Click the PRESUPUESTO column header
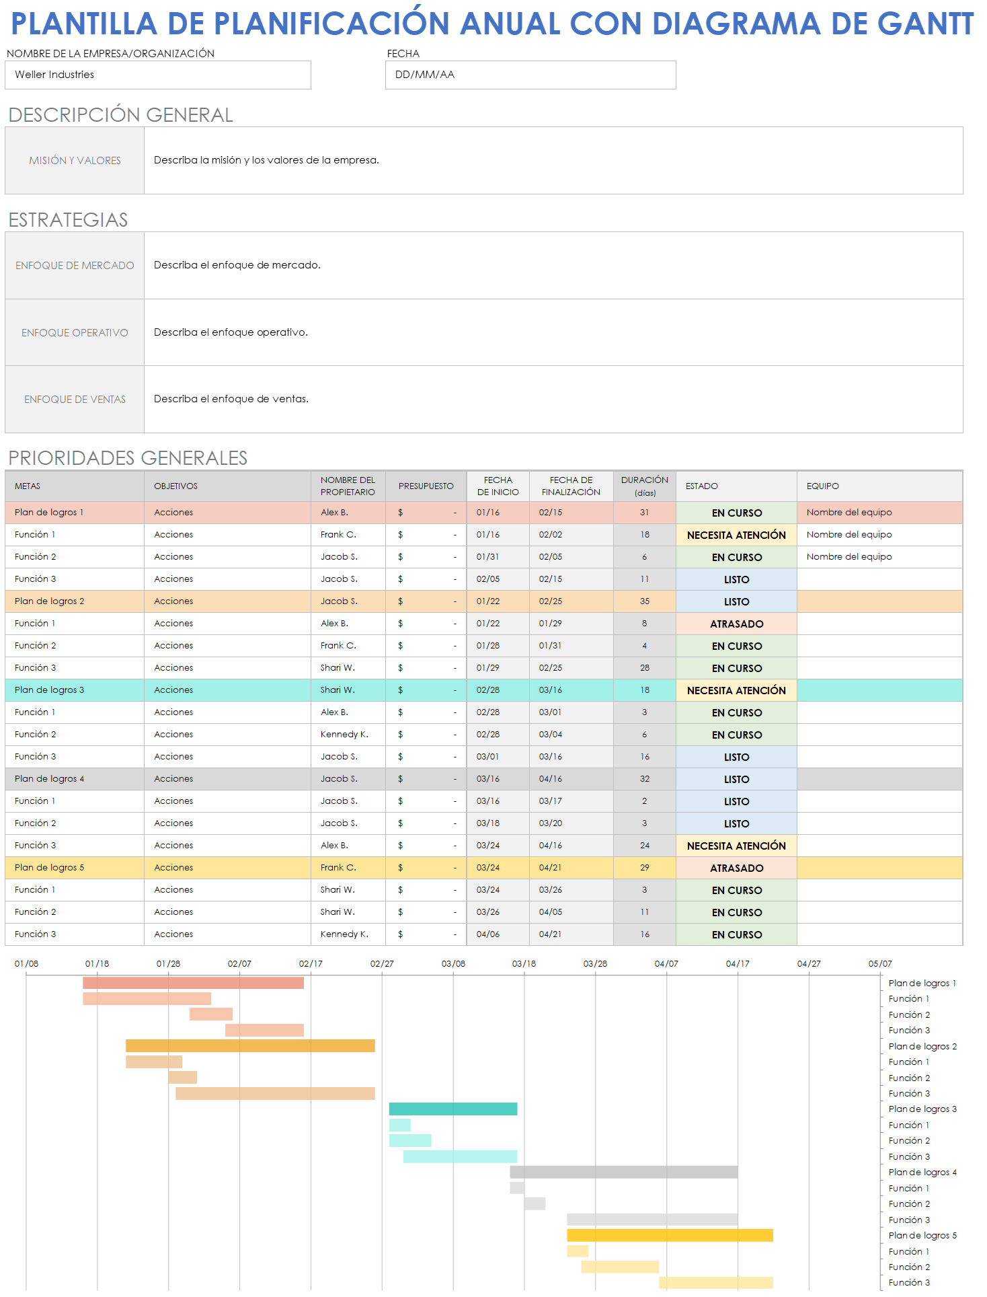987x1297 pixels. tap(426, 486)
